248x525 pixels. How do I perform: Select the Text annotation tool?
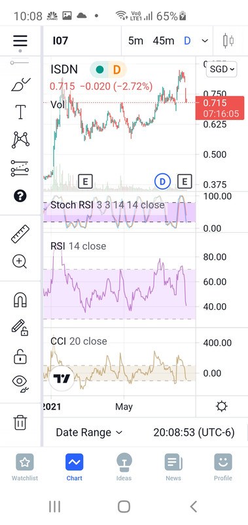[21, 112]
